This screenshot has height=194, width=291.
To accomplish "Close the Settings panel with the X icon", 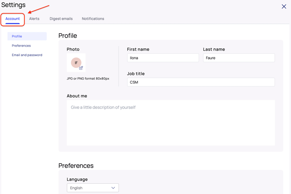I will click(284, 7).
